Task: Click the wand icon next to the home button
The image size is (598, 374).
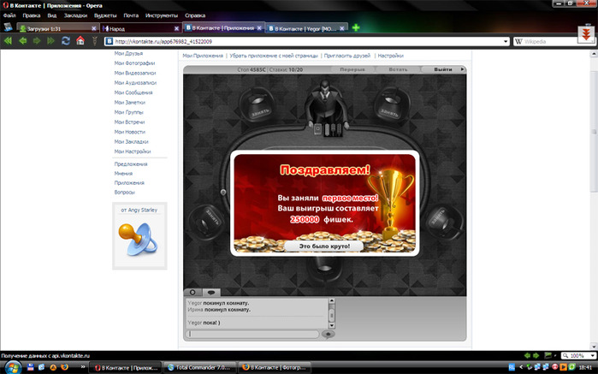Action: pyautogui.click(x=95, y=41)
